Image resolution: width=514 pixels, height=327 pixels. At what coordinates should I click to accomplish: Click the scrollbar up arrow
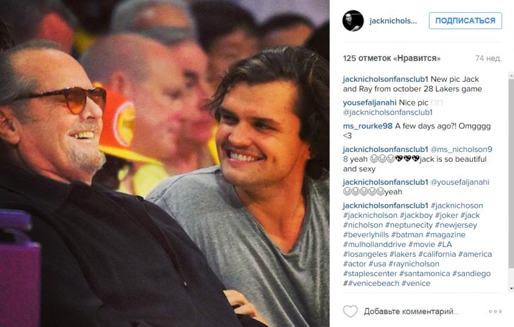(x=511, y=76)
